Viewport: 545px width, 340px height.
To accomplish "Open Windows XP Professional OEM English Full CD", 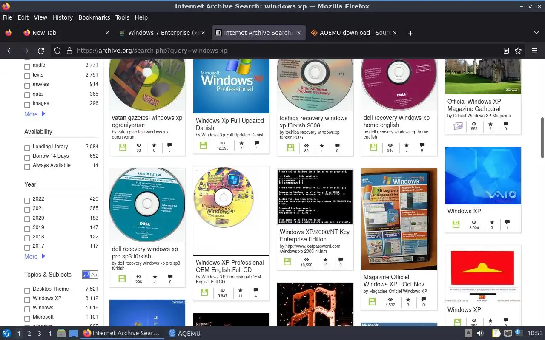I will click(230, 266).
